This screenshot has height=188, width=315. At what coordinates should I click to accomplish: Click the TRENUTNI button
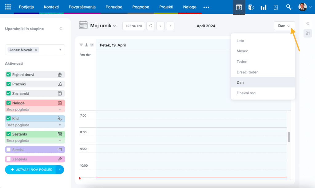(134, 26)
